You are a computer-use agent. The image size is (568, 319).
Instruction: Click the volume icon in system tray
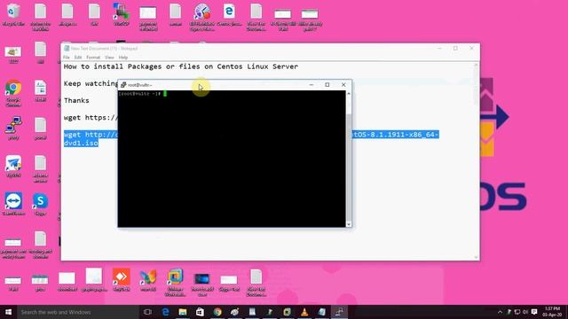click(525, 312)
